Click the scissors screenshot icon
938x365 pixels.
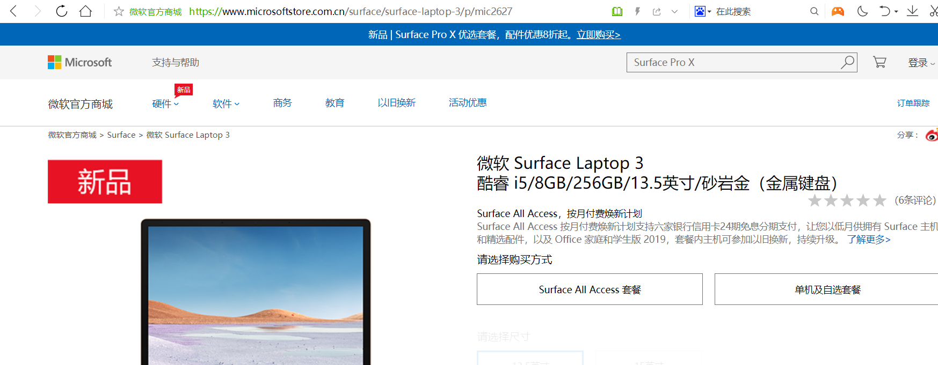click(934, 11)
